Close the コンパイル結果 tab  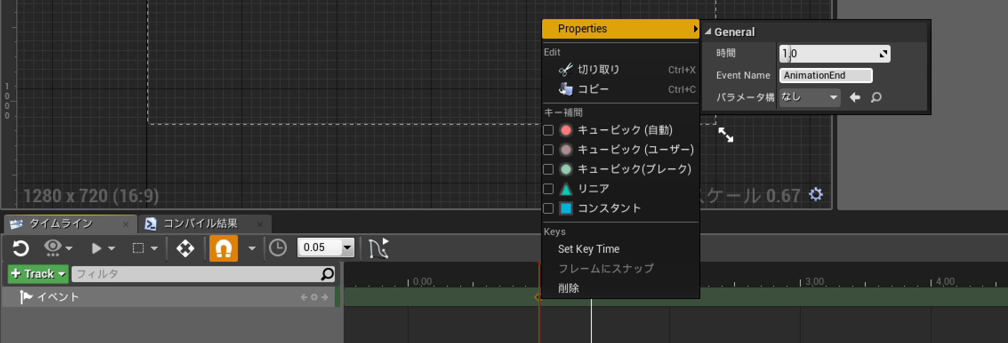(260, 224)
